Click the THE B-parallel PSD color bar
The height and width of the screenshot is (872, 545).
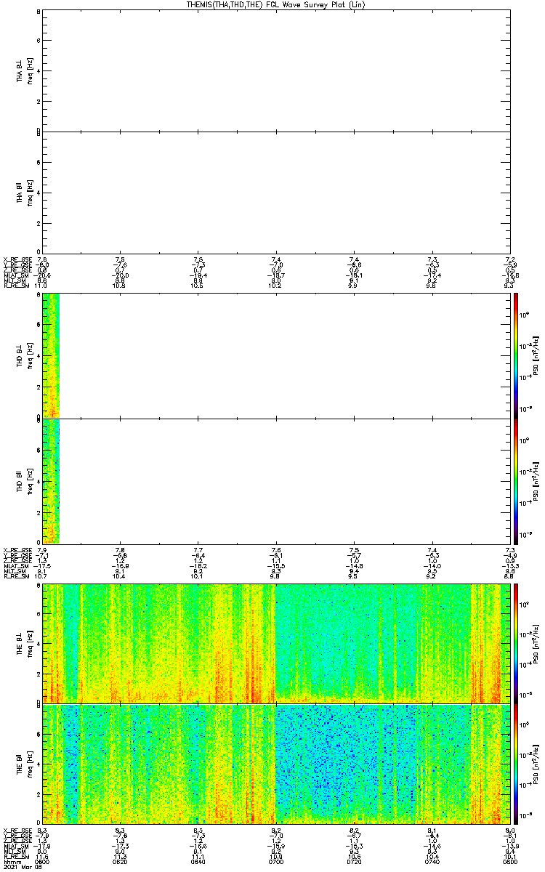tap(516, 763)
